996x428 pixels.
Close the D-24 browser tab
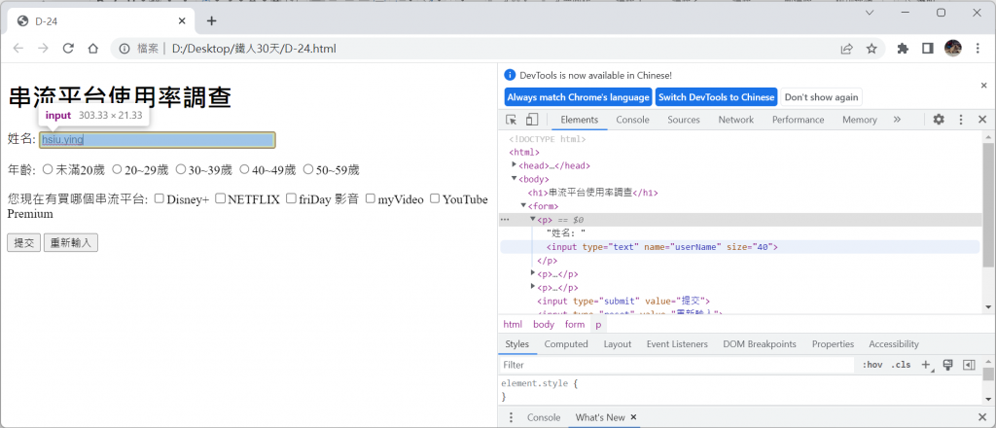(x=182, y=21)
